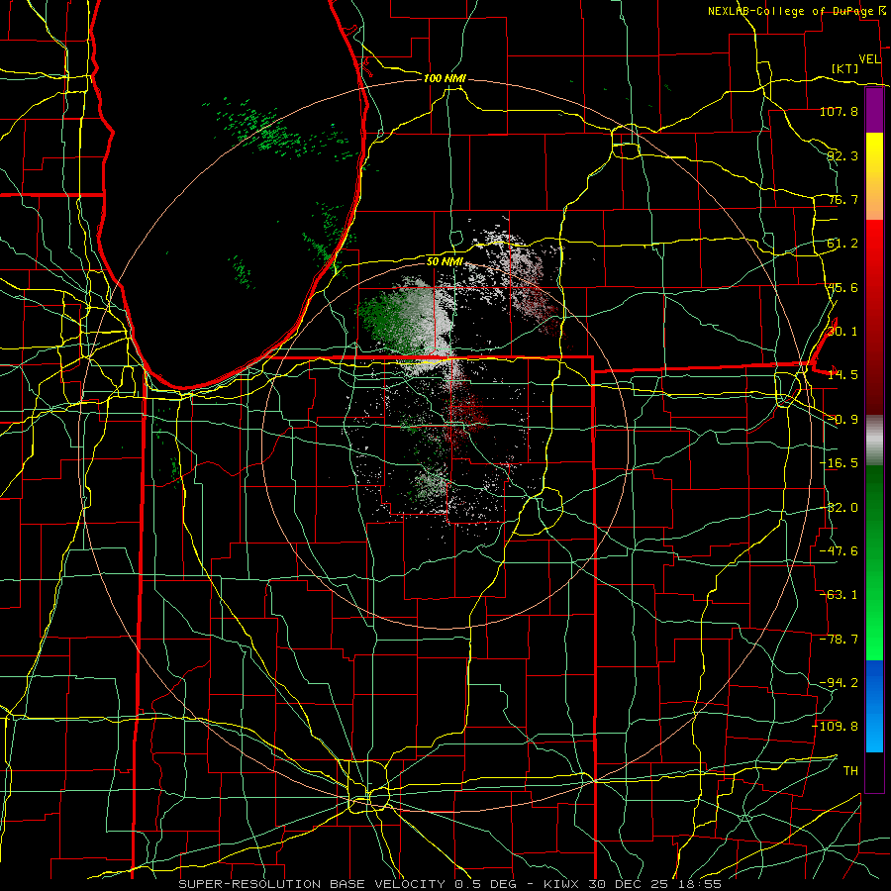Click the -94.2 velocity scale value

[x=839, y=682]
